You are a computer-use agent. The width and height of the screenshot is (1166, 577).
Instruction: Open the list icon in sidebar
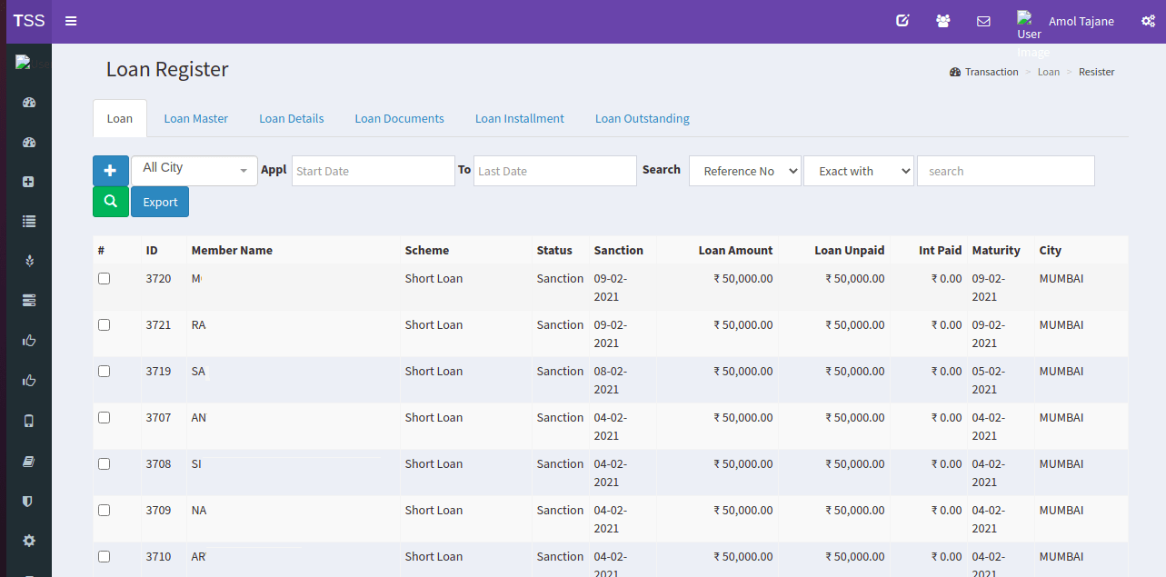29,221
